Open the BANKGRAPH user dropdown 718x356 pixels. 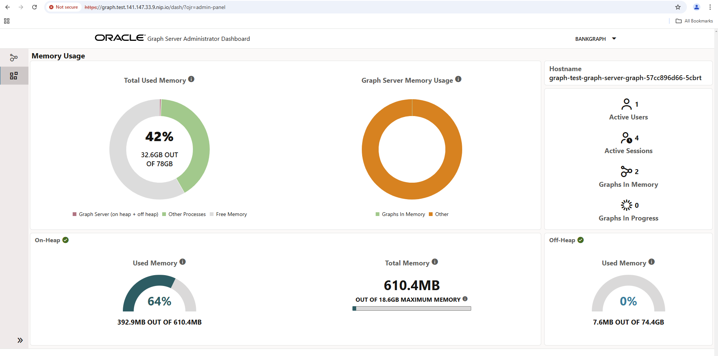[596, 39]
